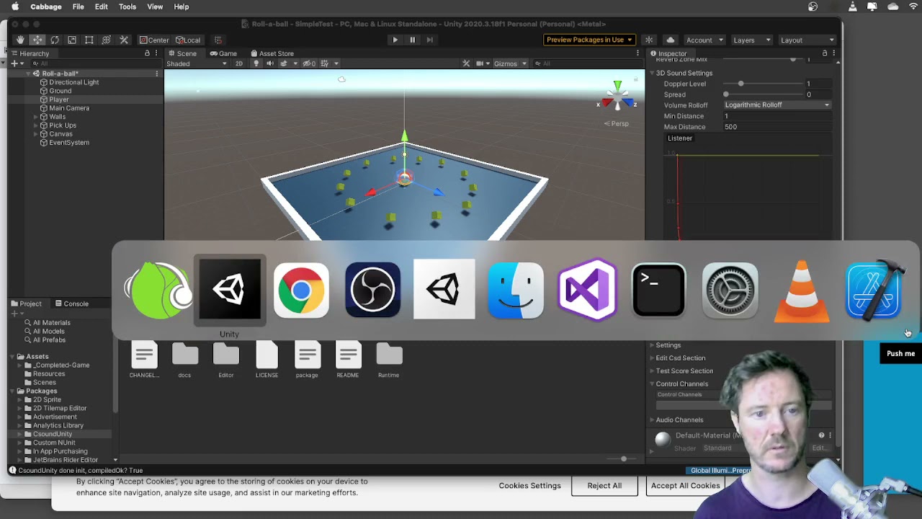Expand the Pick Ups object
Image resolution: width=922 pixels, height=519 pixels.
click(36, 125)
